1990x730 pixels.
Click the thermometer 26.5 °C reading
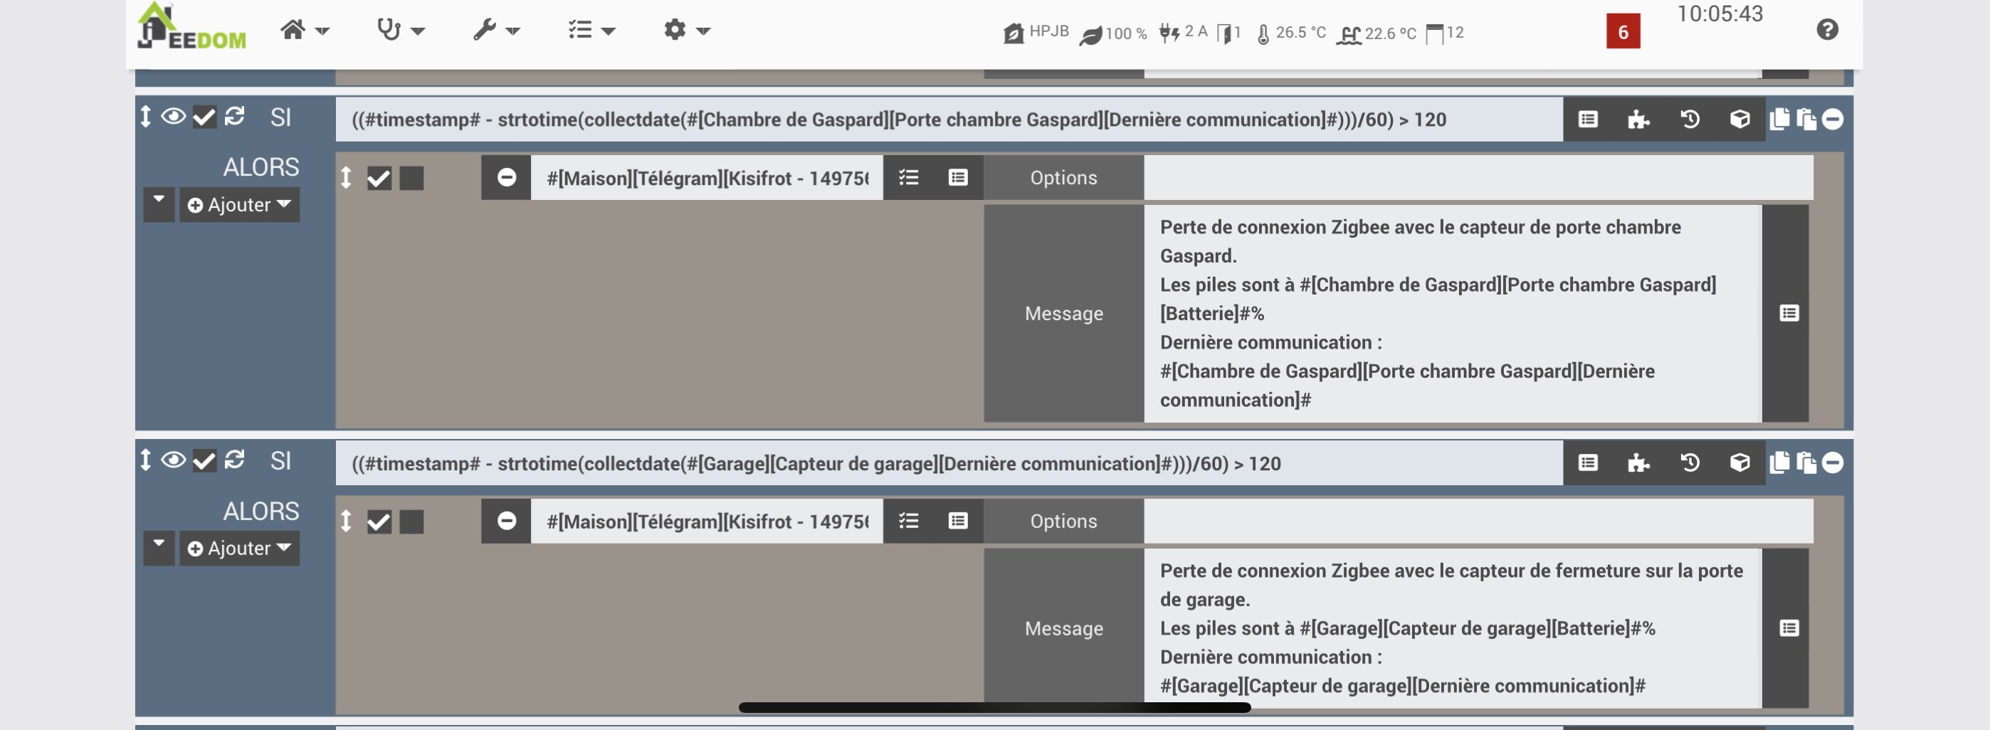click(x=1291, y=33)
